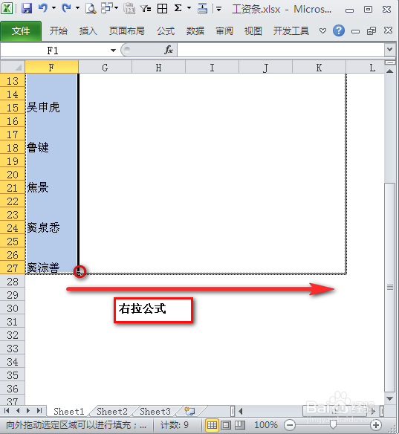Click the AutoSum sigma icon
The height and width of the screenshot is (434, 399).
(x=178, y=8)
